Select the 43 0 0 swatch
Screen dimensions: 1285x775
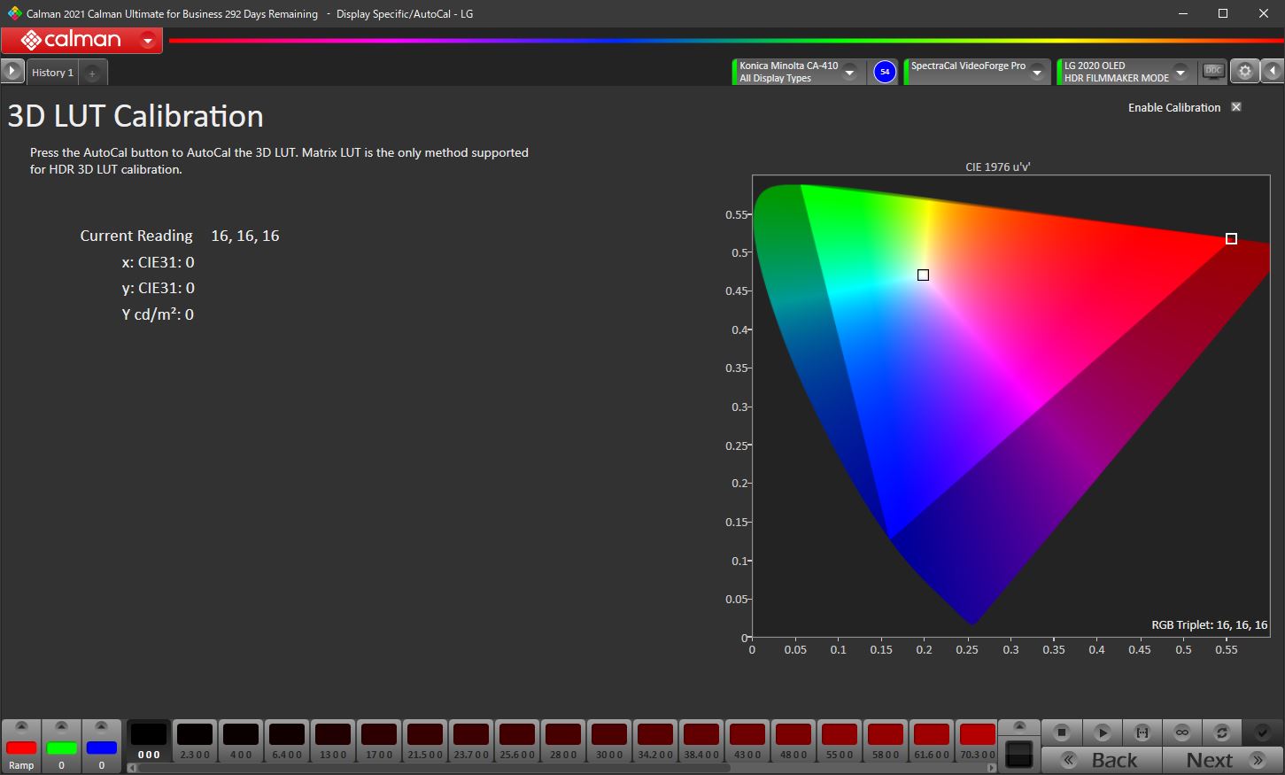coord(747,741)
